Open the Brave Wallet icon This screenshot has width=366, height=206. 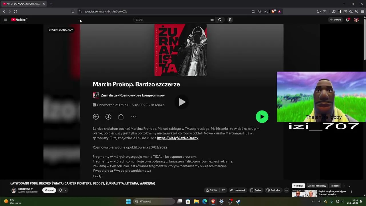[345, 11]
